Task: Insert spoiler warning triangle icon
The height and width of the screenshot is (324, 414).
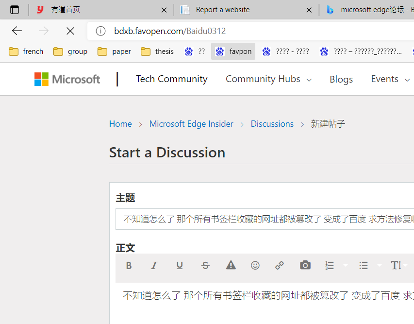Action: [231, 265]
